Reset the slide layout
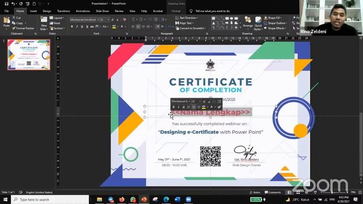 pos(55,23)
